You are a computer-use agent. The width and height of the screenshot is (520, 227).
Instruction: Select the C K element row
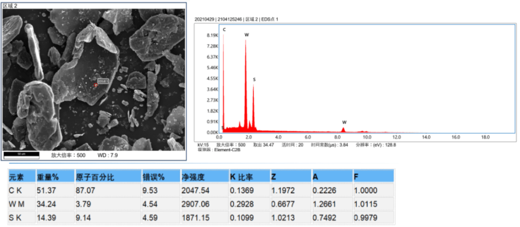point(15,190)
